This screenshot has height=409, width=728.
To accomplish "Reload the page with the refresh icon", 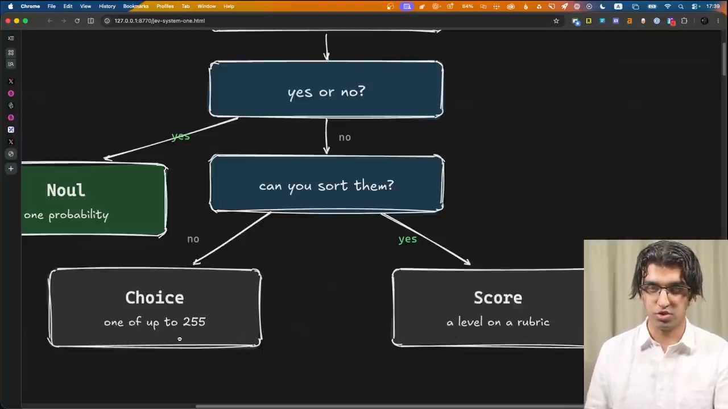I will coord(77,20).
